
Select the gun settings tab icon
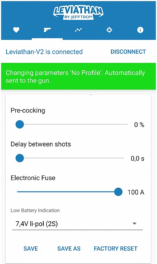click(x=47, y=30)
